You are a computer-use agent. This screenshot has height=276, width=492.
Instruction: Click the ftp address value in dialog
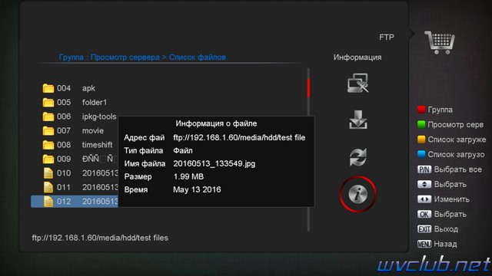point(239,138)
